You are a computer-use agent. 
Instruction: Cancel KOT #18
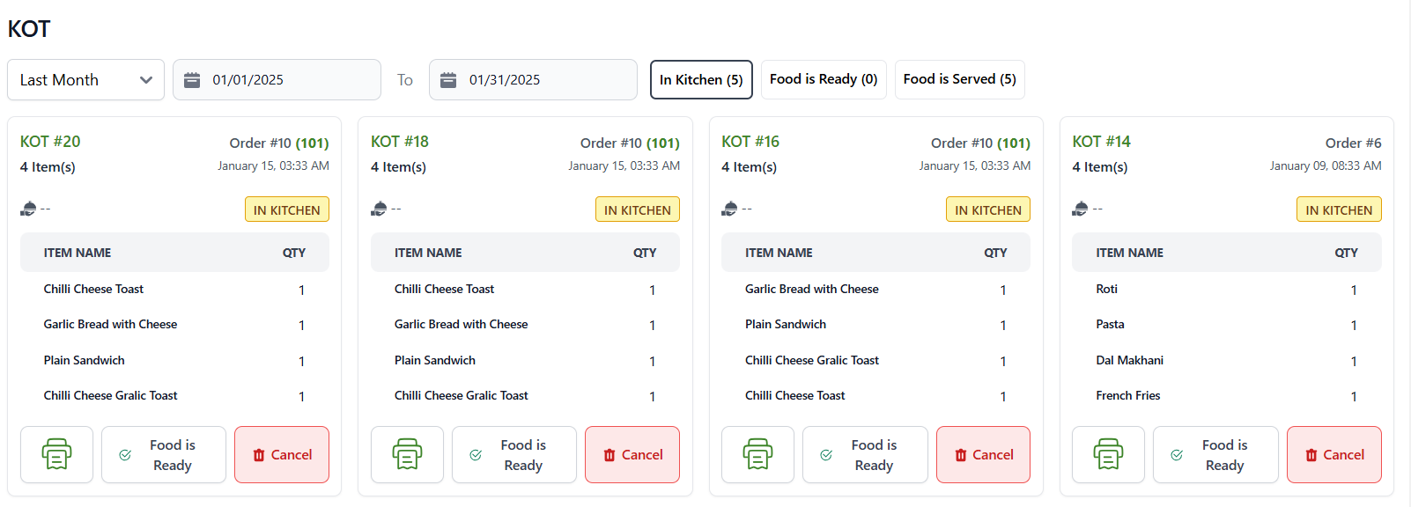click(x=632, y=455)
